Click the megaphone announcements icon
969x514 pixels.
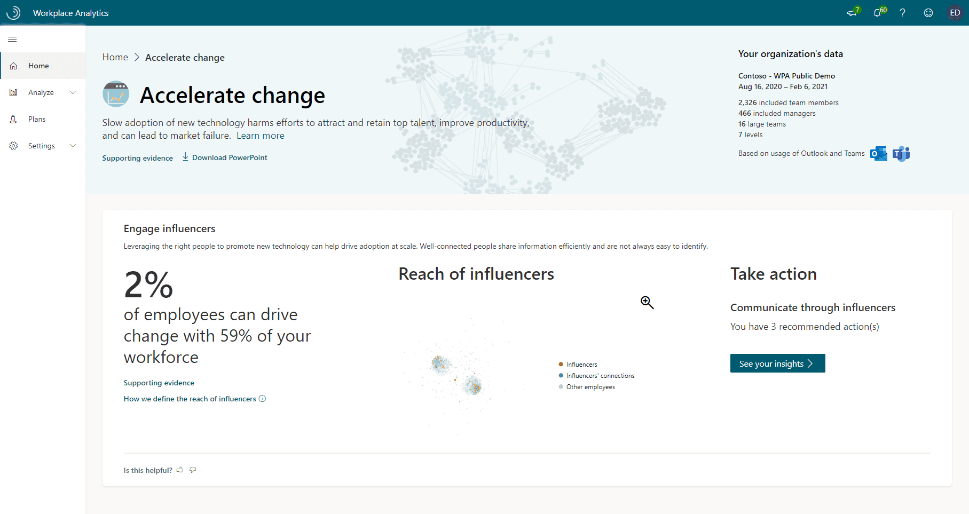pyautogui.click(x=852, y=13)
